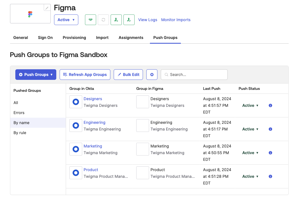Click the Refresh App Groups button
The height and width of the screenshot is (202, 299).
[85, 75]
